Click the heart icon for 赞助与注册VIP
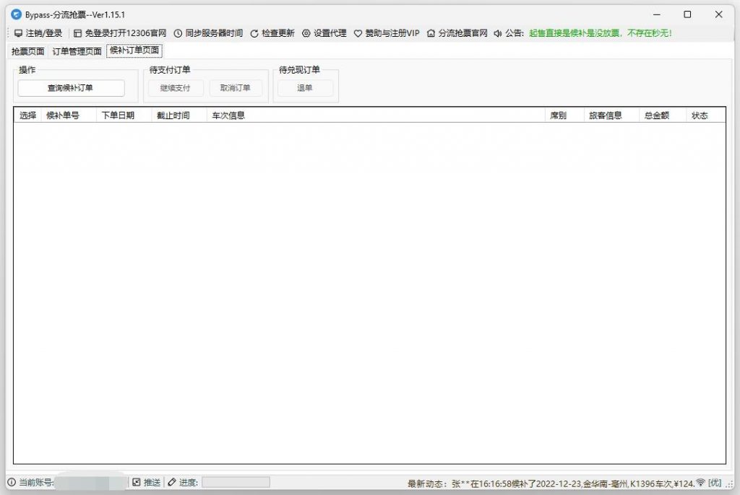740x495 pixels. (x=358, y=33)
